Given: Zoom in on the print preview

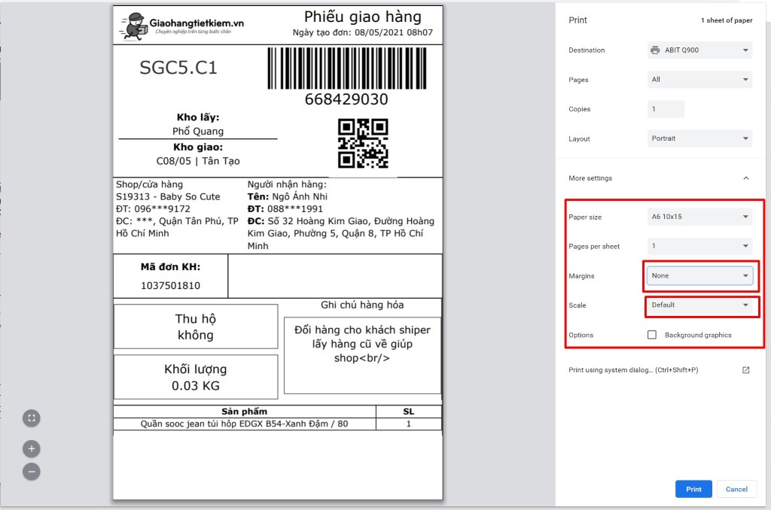Looking at the screenshot, I should coord(32,448).
